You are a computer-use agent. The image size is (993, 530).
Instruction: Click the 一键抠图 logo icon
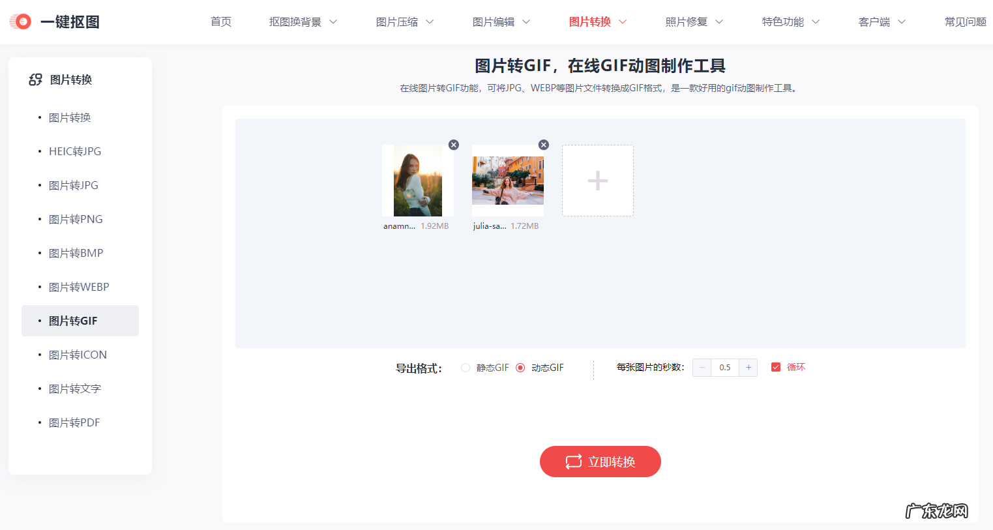tap(20, 21)
